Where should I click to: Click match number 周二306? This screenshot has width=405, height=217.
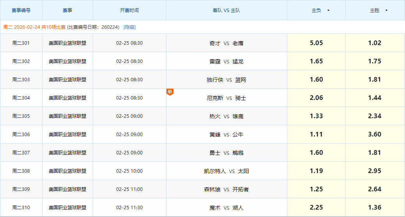point(21,135)
